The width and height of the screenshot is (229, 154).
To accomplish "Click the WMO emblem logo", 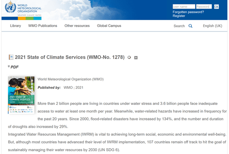I will click(10, 7).
